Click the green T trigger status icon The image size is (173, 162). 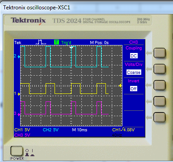point(56,42)
